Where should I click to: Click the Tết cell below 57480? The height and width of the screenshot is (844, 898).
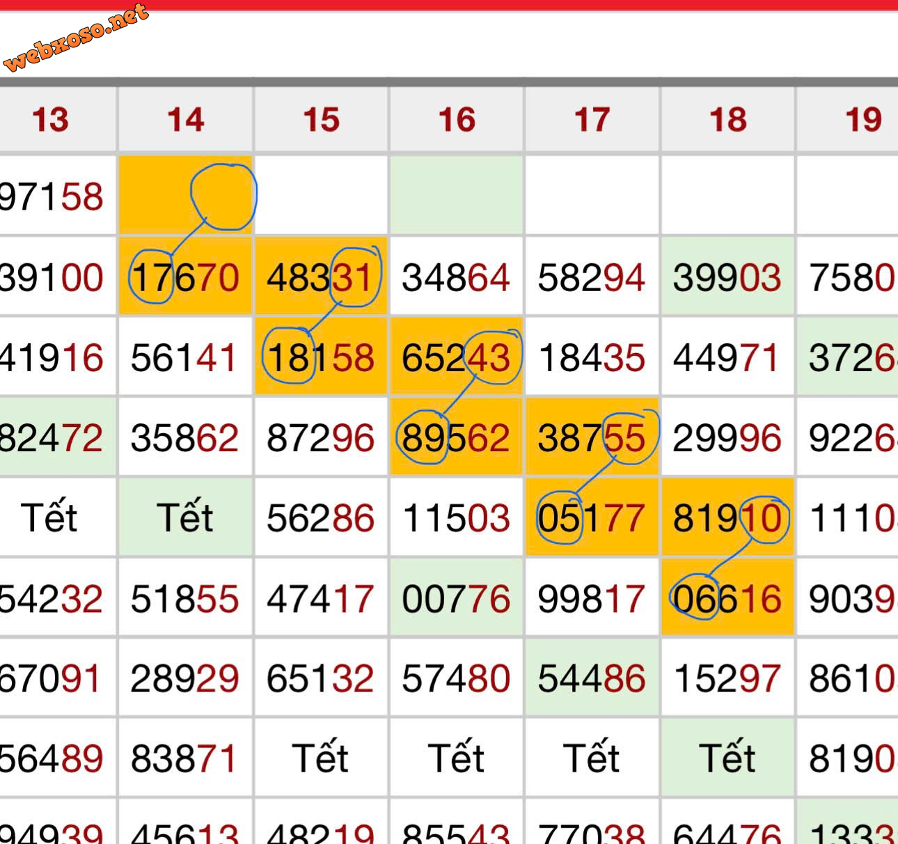pyautogui.click(x=457, y=758)
